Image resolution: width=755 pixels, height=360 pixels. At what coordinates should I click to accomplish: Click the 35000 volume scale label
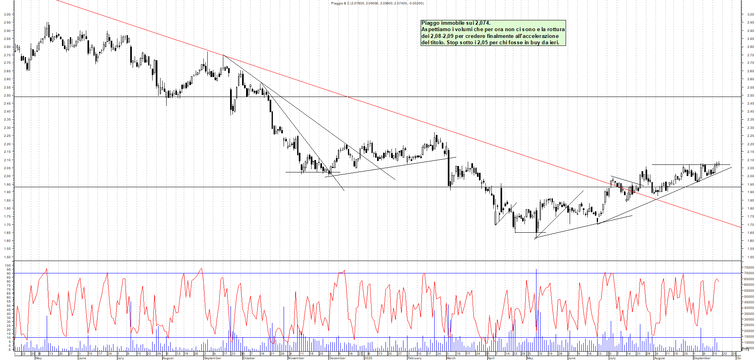(749, 314)
